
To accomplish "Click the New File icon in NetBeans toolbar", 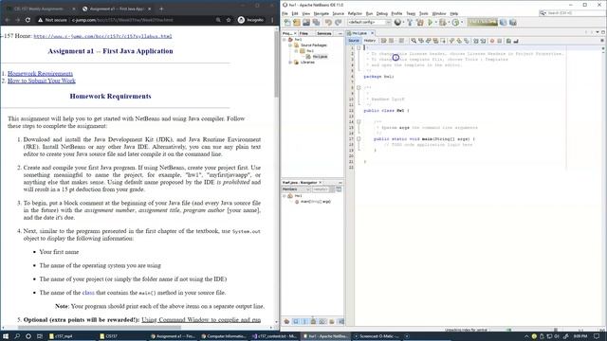I will coord(287,23).
